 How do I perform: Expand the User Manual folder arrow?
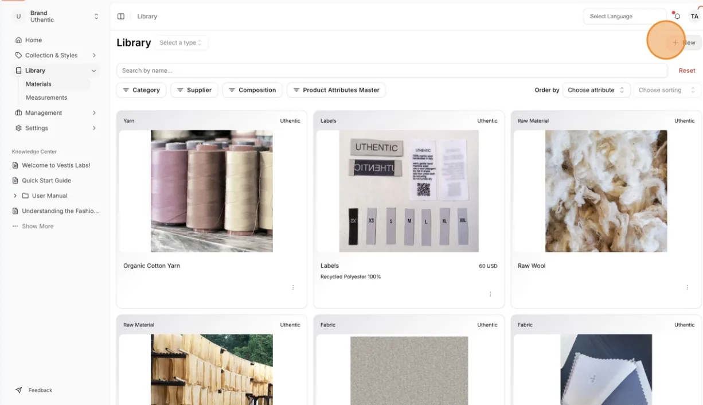click(x=15, y=196)
